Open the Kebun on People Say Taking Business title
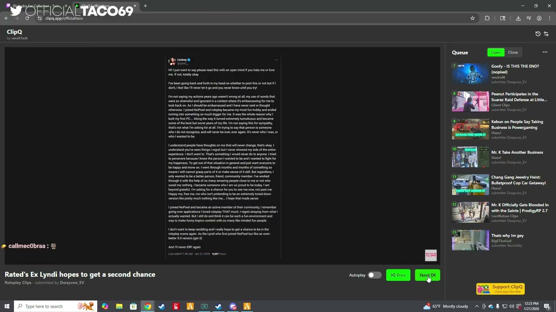Screen dimensions: 556x312 517,125
